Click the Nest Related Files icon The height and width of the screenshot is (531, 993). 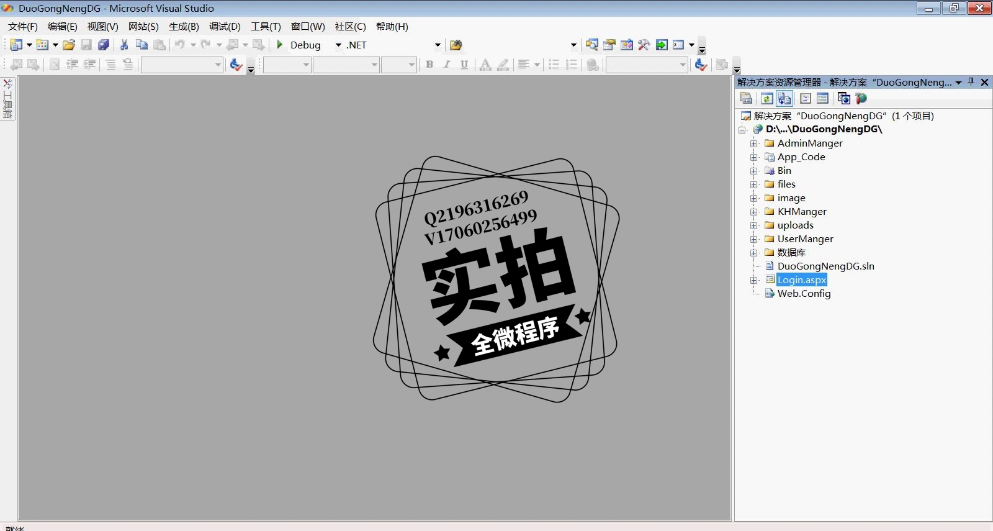(x=784, y=98)
